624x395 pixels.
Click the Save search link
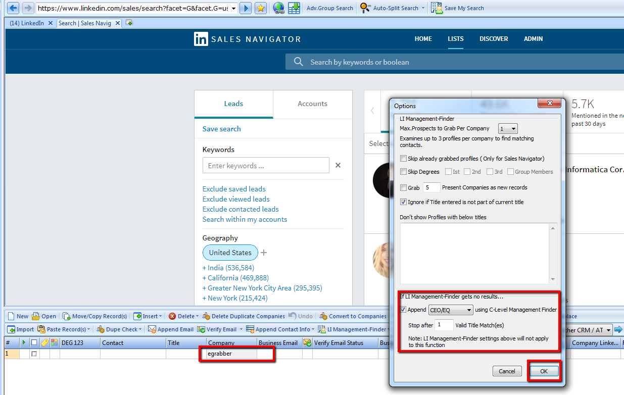222,129
